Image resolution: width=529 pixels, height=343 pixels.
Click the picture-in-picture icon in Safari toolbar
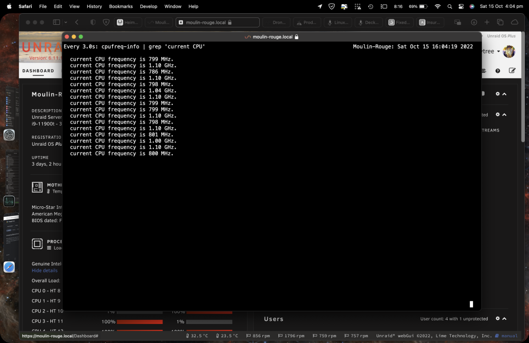(458, 22)
